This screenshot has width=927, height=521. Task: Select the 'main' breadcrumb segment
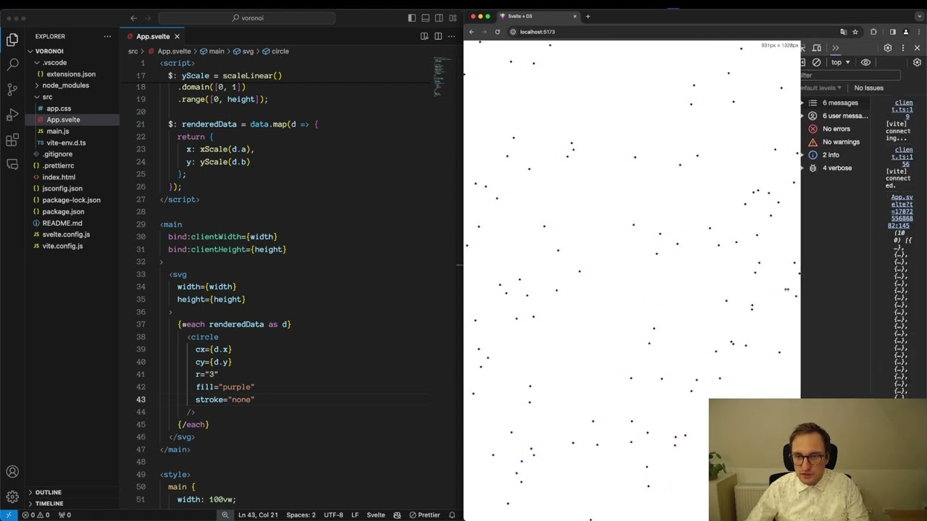tap(211, 51)
